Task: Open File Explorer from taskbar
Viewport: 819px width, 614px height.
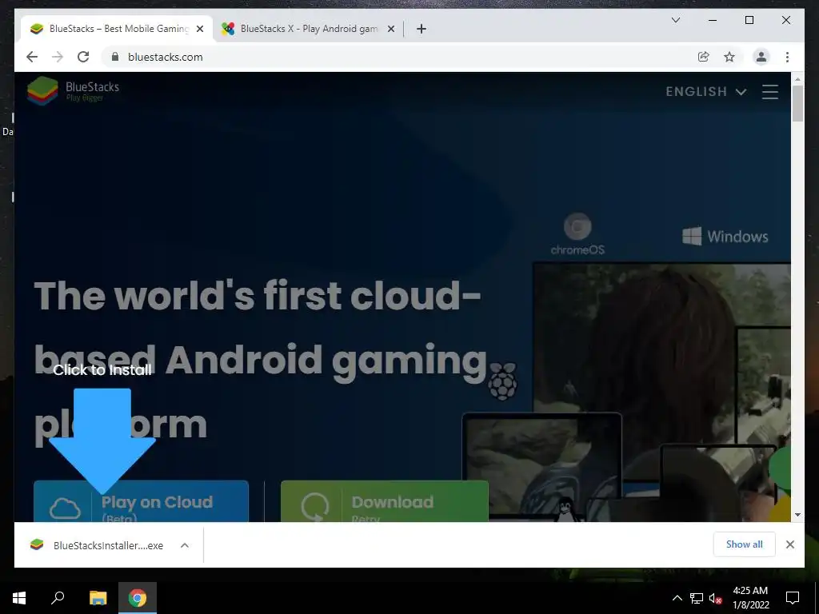Action: click(x=98, y=598)
